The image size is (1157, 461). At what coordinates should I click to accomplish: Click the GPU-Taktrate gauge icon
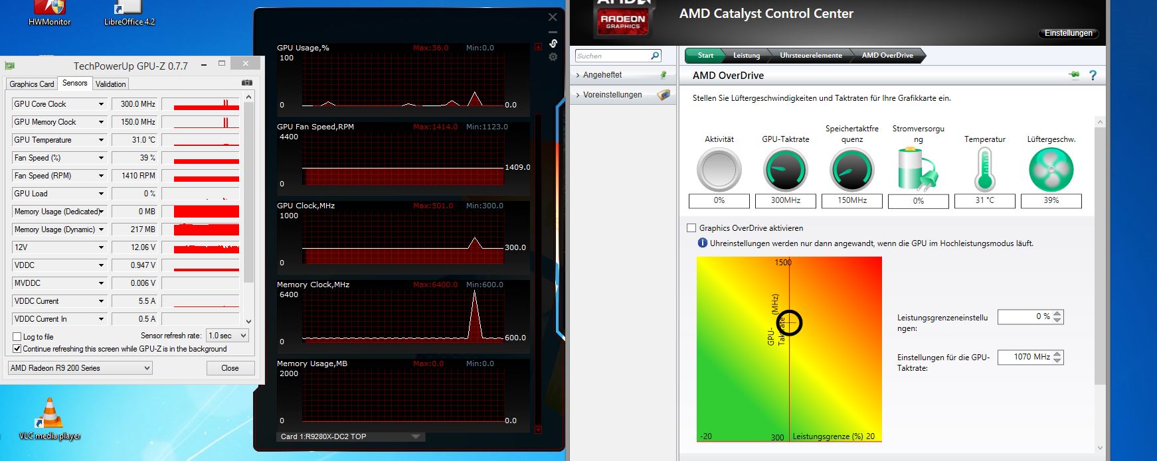(x=785, y=170)
